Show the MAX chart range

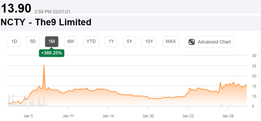(171, 42)
